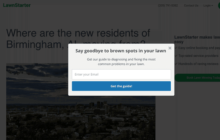Click the (205) phone number link
The width and height of the screenshot is (220, 140).
(x=168, y=6)
